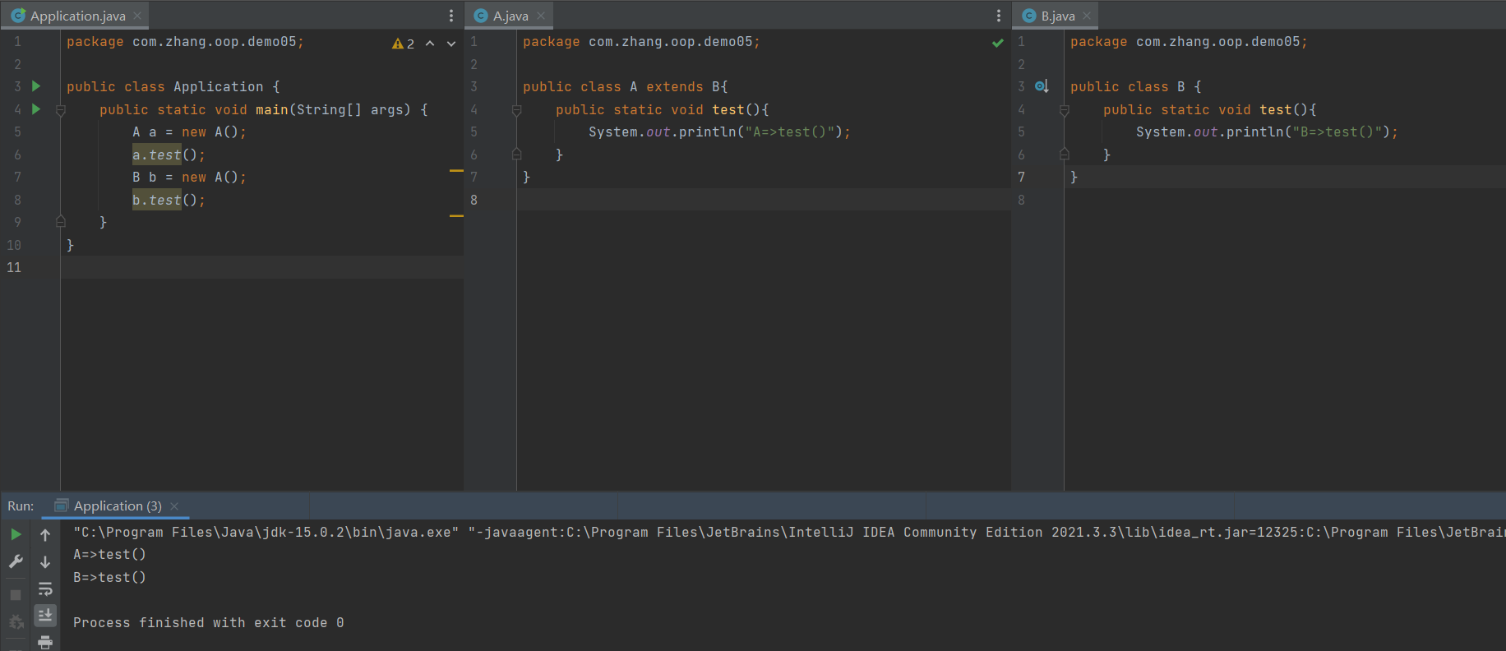Open the three-dot tab menu beside Application.java
Viewport: 1506px width, 651px height.
(451, 16)
